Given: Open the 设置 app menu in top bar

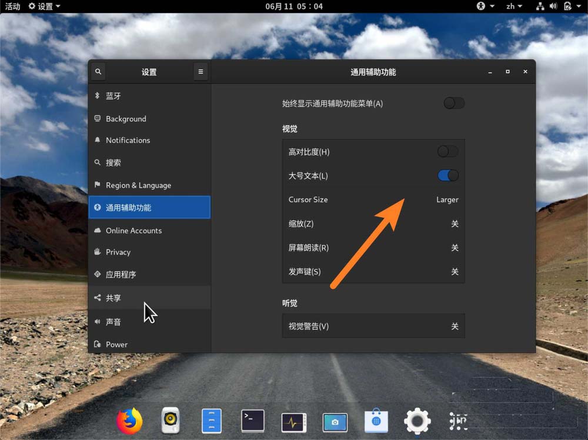Looking at the screenshot, I should coord(44,6).
